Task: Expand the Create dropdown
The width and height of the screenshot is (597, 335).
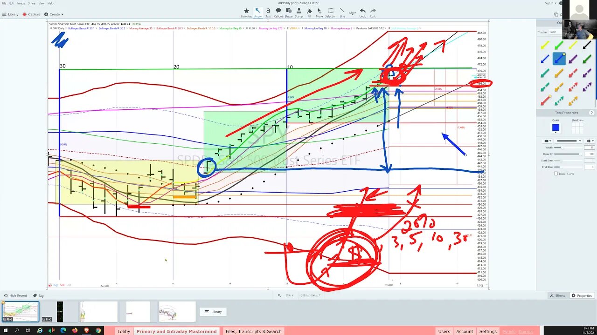Action: click(54, 14)
